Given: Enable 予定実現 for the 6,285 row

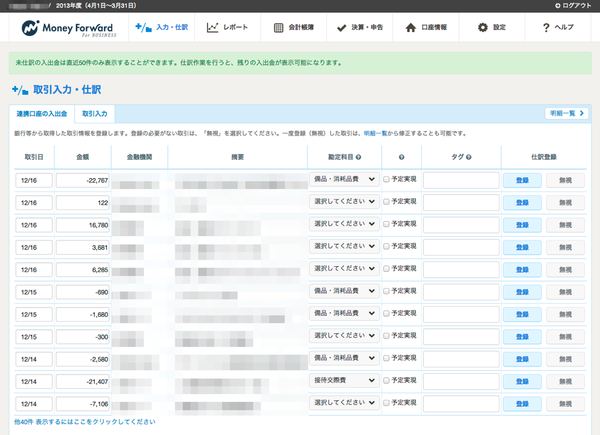Looking at the screenshot, I should tap(386, 269).
